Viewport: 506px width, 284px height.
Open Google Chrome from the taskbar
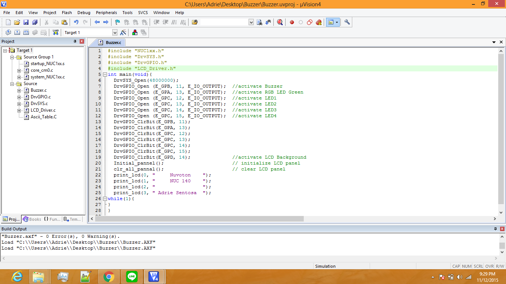109,277
